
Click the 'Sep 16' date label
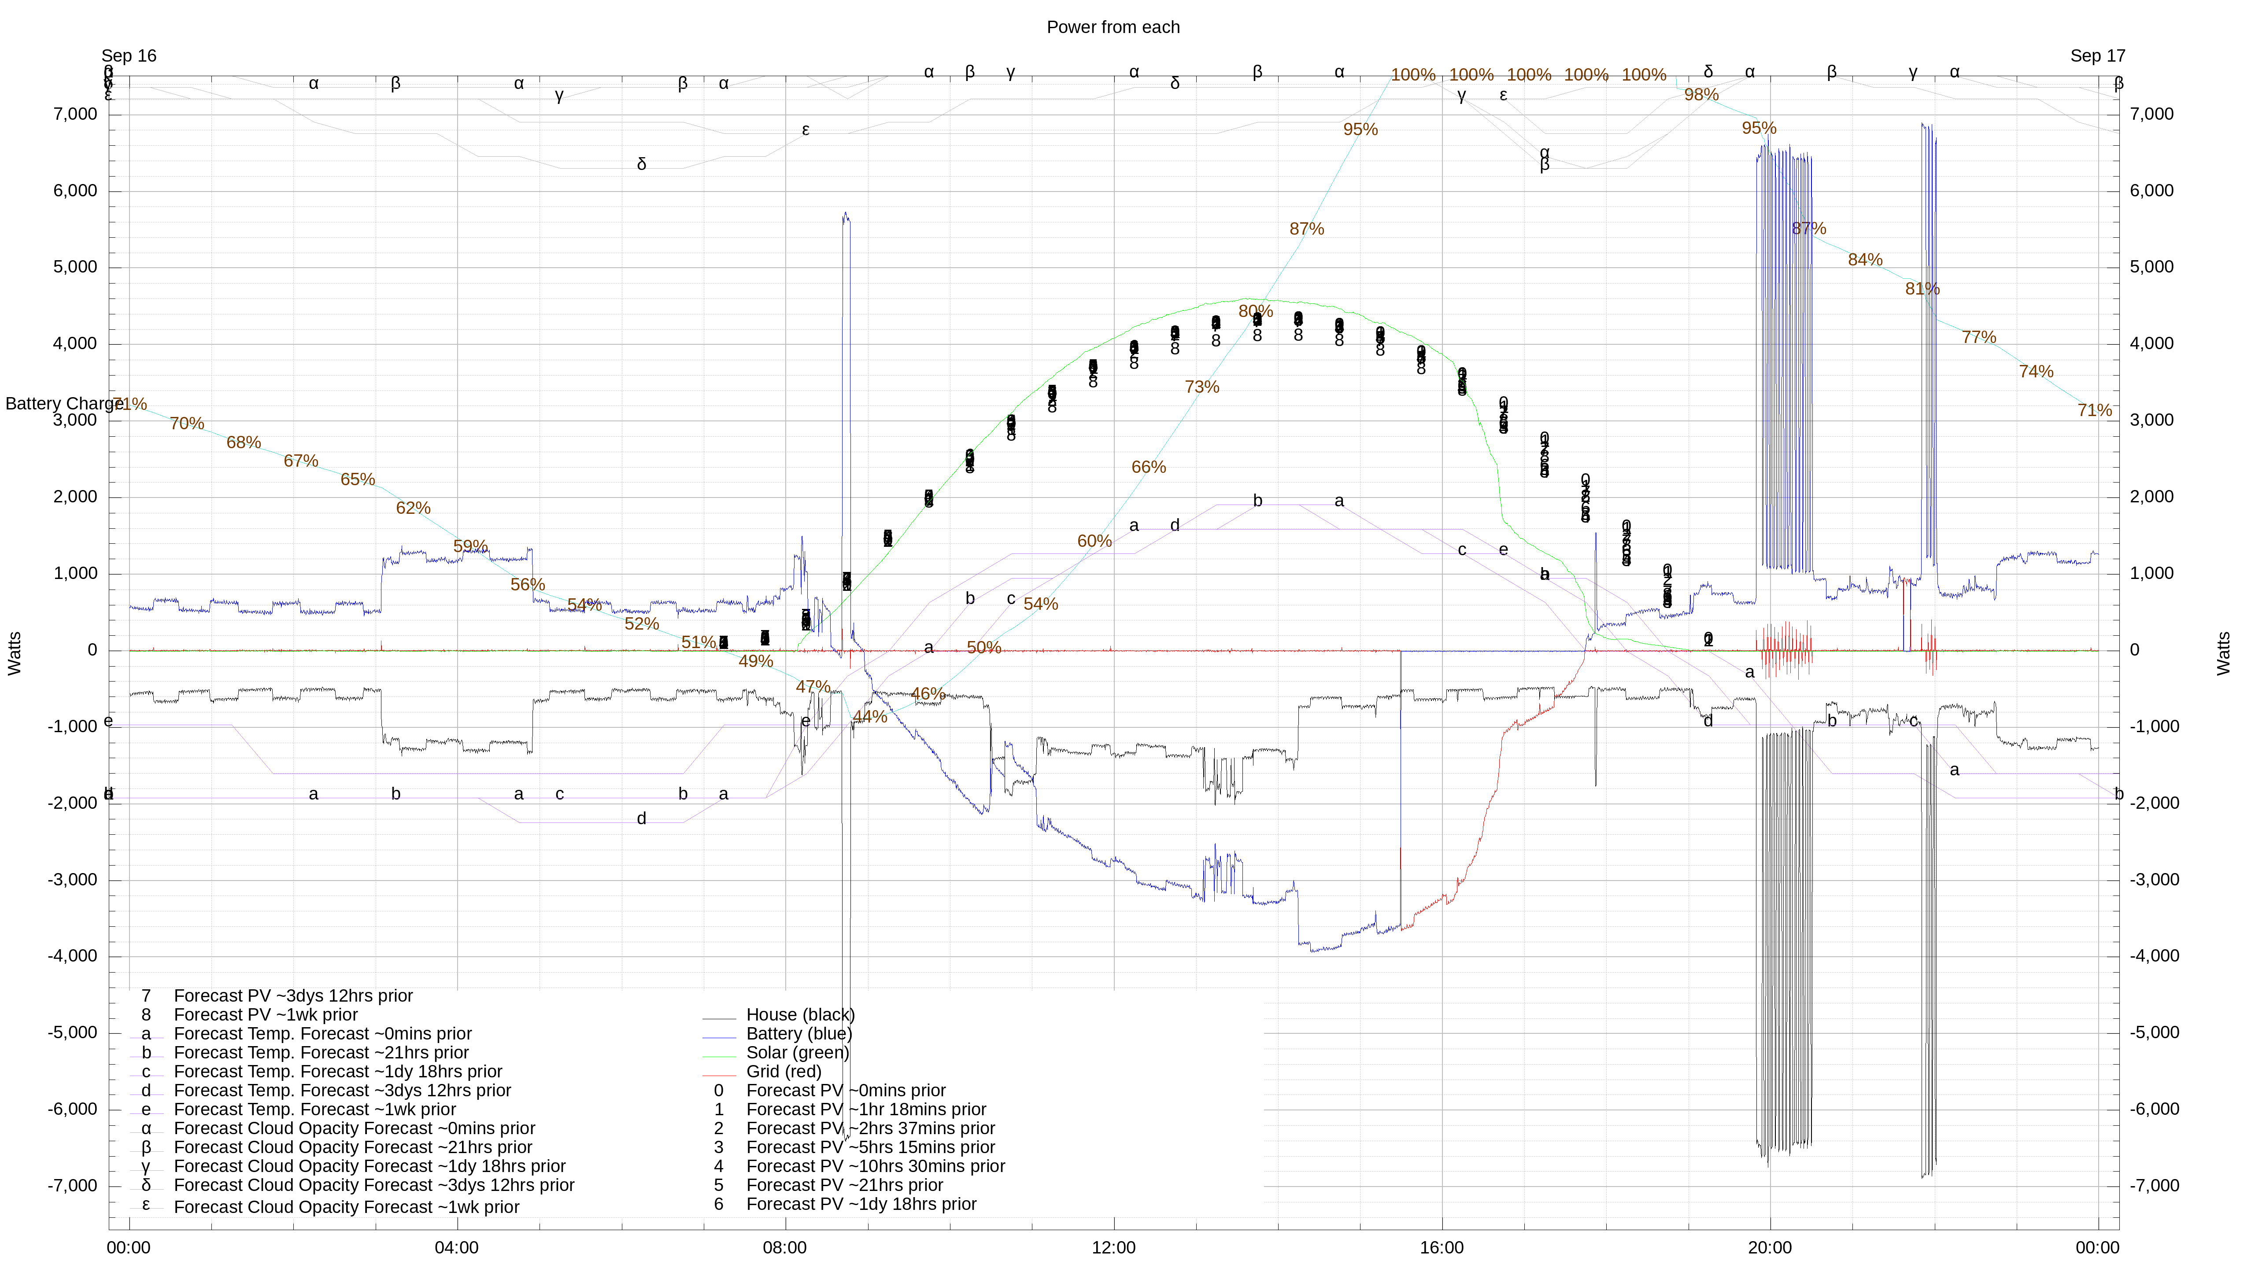[129, 56]
